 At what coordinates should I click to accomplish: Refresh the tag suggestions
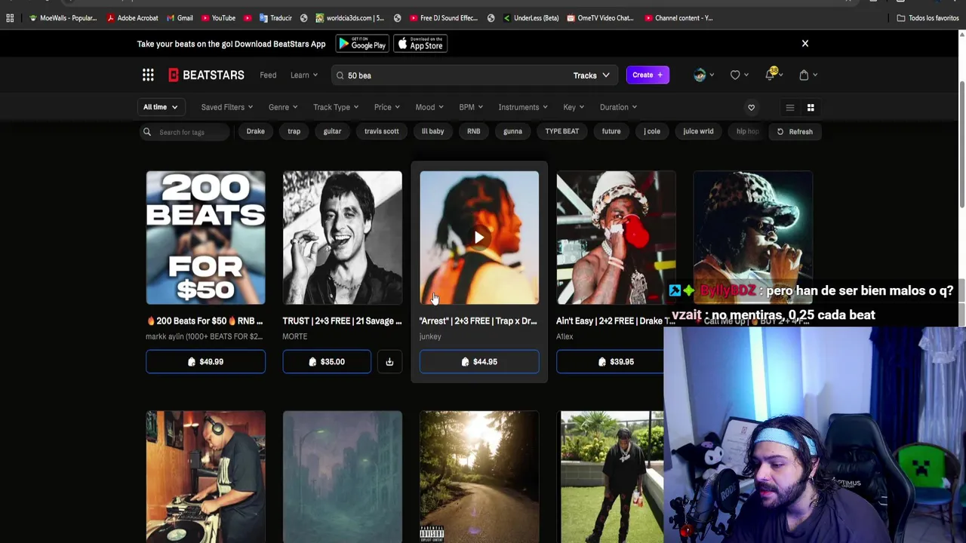[795, 131]
